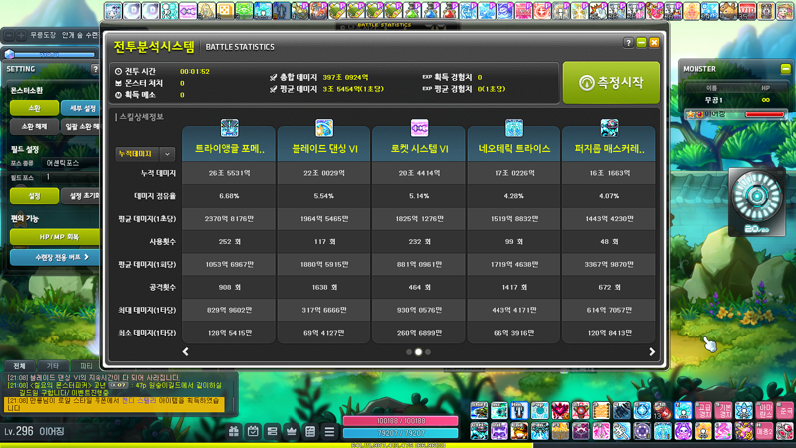796x448 pixels.
Task: Click the 네오테릭 트라이스 skill icon
Action: click(x=513, y=128)
